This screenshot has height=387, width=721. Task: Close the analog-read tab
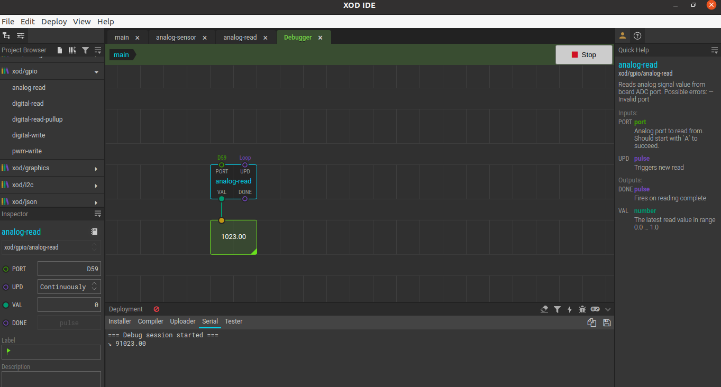tap(266, 38)
